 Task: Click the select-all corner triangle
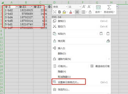pyautogui.click(x=2, y=3)
